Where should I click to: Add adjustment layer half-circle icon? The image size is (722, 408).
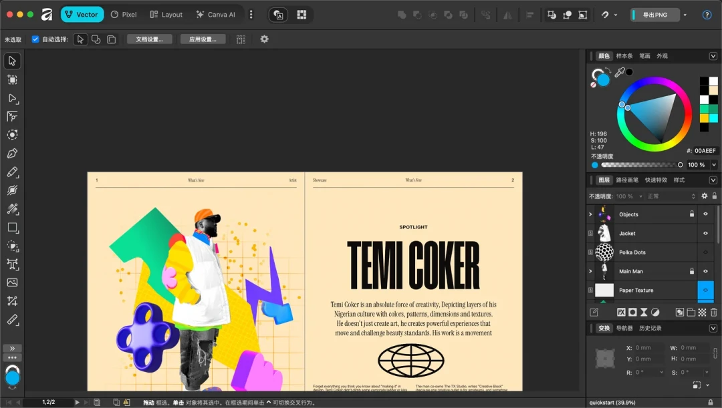tap(655, 313)
